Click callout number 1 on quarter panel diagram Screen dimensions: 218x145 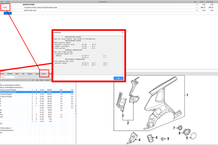click(x=187, y=95)
